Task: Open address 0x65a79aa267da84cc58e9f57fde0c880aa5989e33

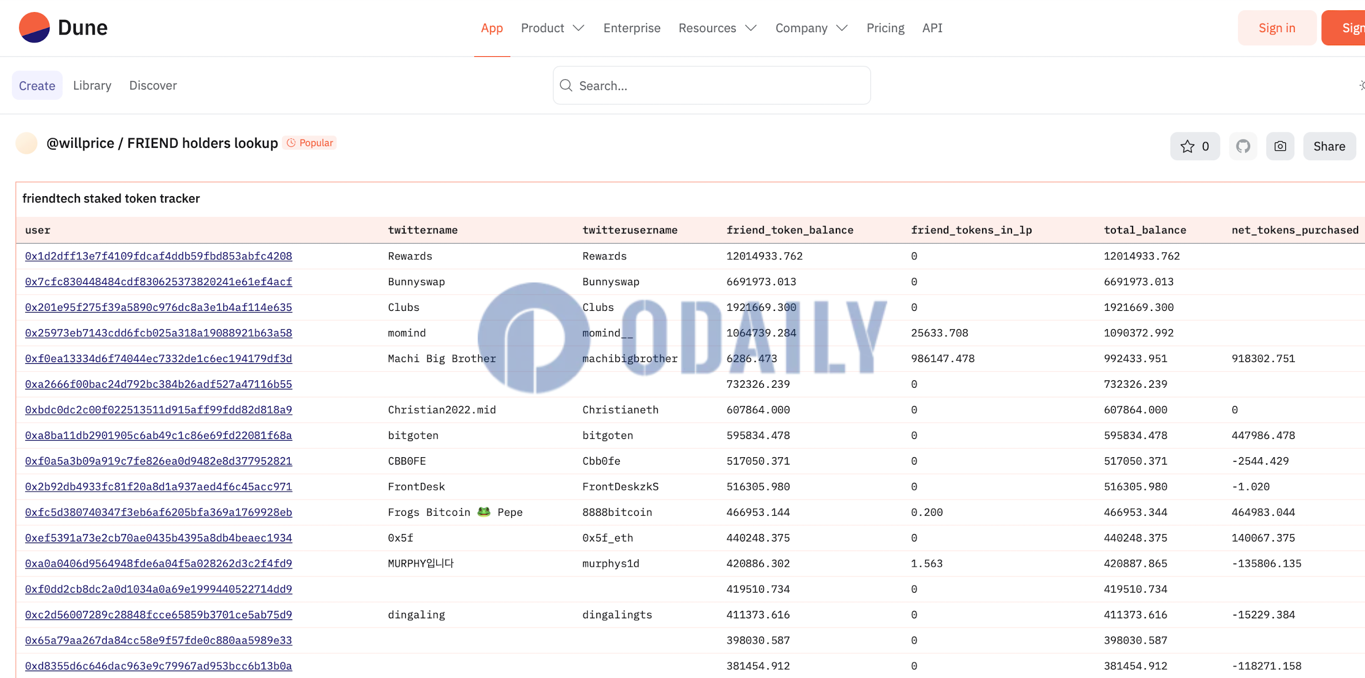Action: 158,640
